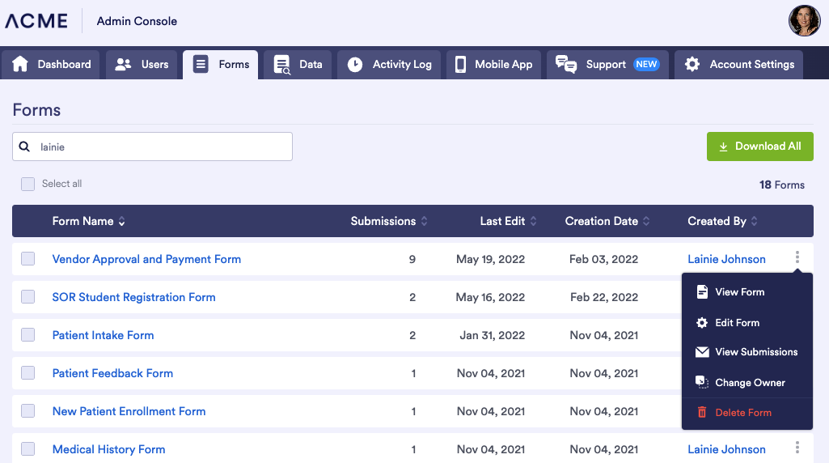
Task: Open kebab menu for Medical History Form
Action: (x=797, y=448)
